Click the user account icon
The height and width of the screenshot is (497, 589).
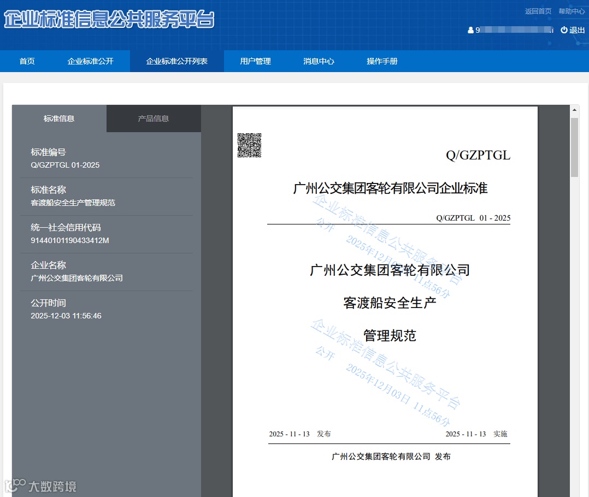coord(470,30)
